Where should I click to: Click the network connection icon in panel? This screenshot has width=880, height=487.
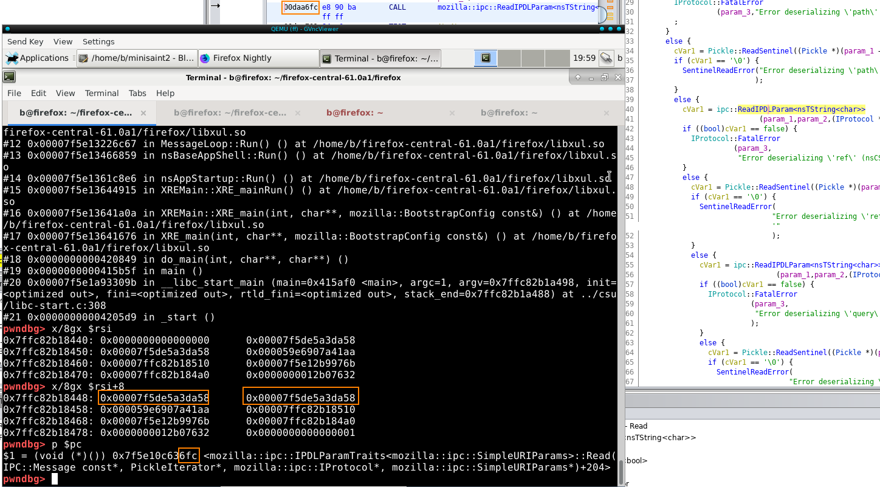(606, 58)
